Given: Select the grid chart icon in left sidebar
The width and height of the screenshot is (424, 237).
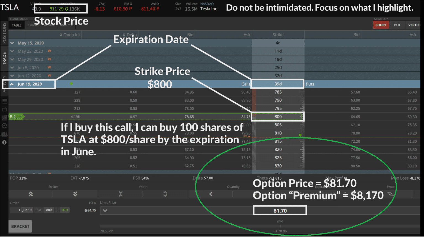Looking at the screenshot, I should 4,117.
